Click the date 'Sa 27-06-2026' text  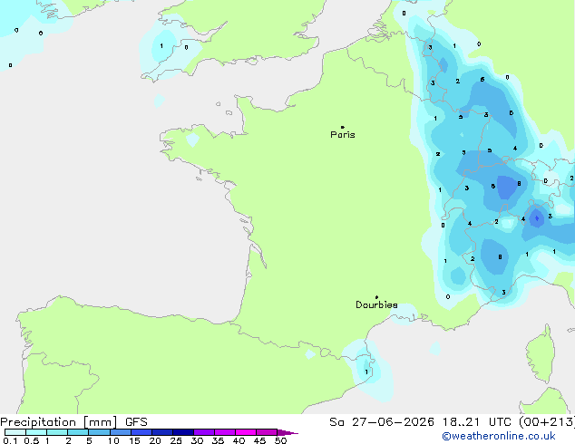[x=382, y=422]
